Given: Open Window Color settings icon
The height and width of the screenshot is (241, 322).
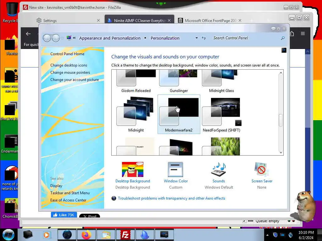Looking at the screenshot, I should pos(175,169).
